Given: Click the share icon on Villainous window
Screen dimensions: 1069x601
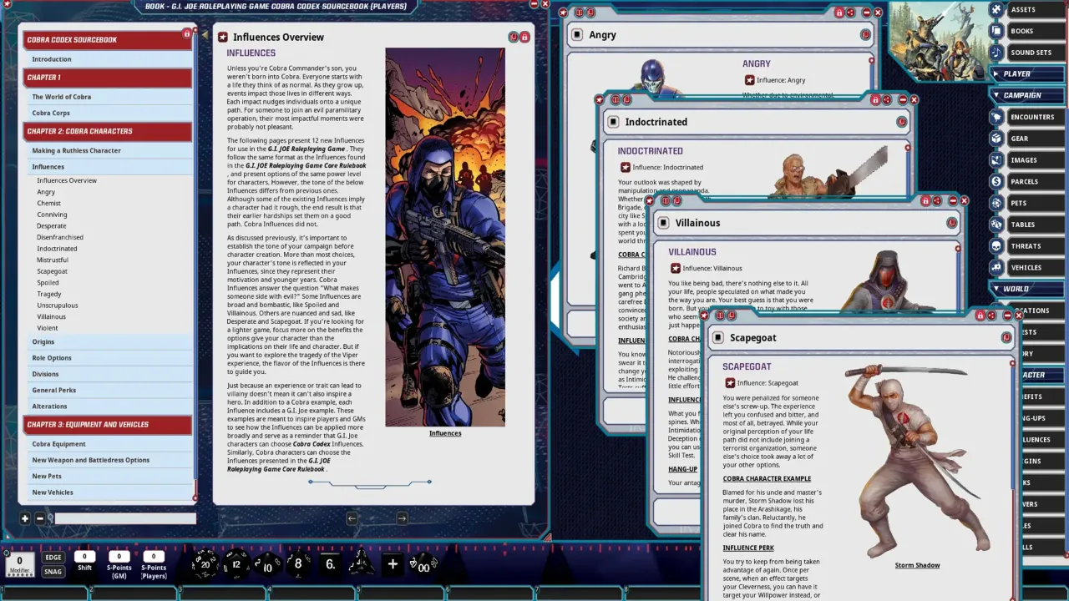Looking at the screenshot, I should click(x=936, y=201).
